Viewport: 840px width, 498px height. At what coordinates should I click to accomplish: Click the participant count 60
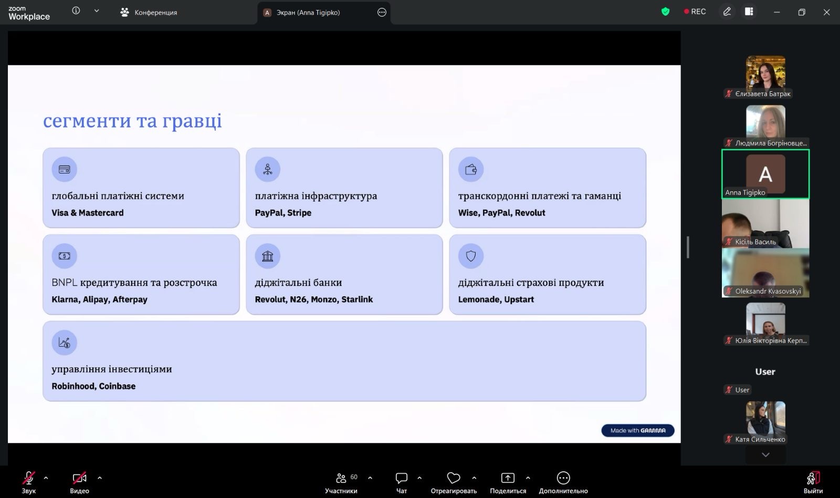click(354, 477)
